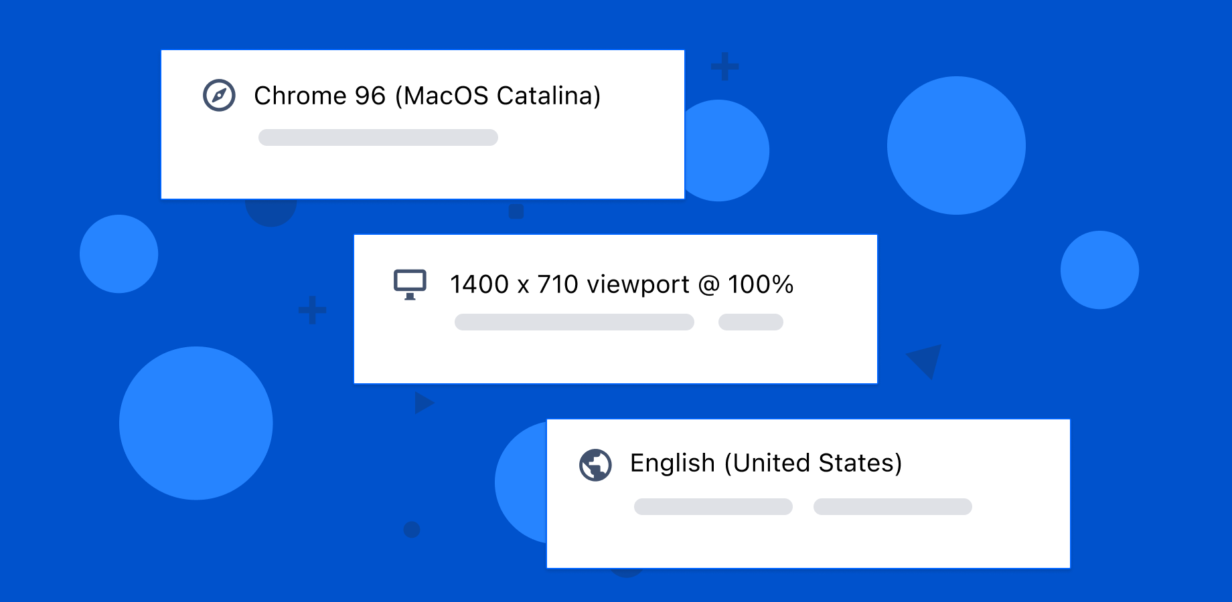The image size is (1232, 602).
Task: Click the globe language icon
Action: coord(595,465)
